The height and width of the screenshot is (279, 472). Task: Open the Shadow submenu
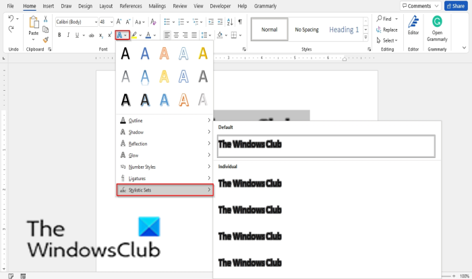165,132
